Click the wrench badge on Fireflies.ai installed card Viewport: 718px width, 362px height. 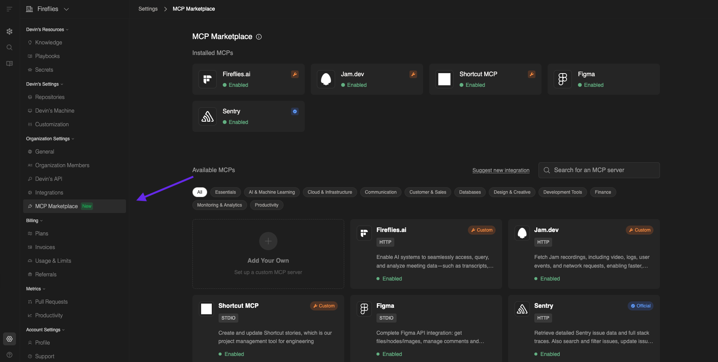295,74
